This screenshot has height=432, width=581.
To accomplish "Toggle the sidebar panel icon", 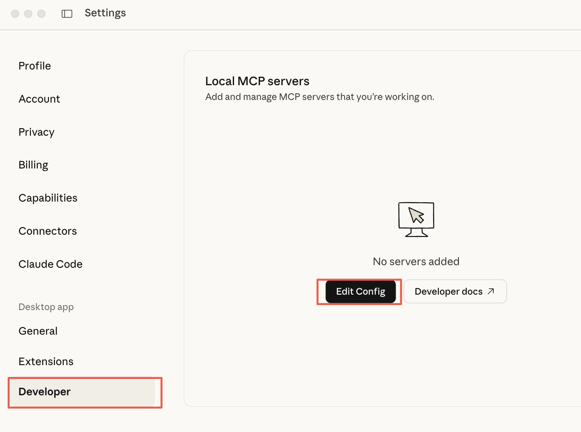I will click(x=67, y=14).
